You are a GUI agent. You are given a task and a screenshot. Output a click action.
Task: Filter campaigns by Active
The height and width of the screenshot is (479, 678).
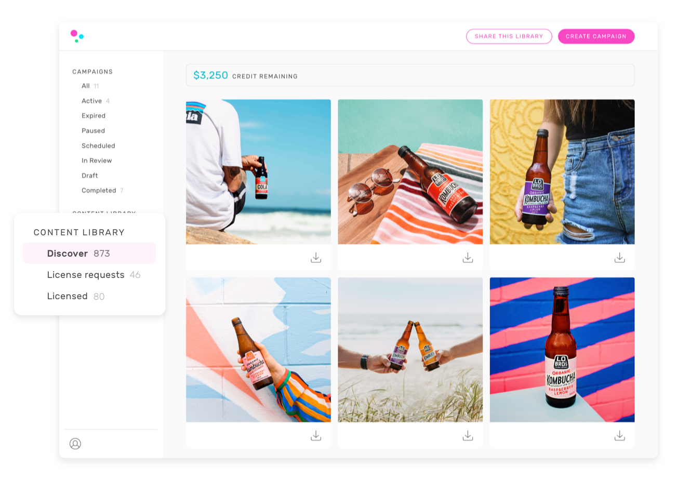(x=91, y=101)
